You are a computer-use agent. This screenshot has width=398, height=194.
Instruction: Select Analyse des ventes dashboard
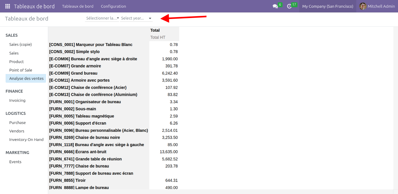pos(26,78)
